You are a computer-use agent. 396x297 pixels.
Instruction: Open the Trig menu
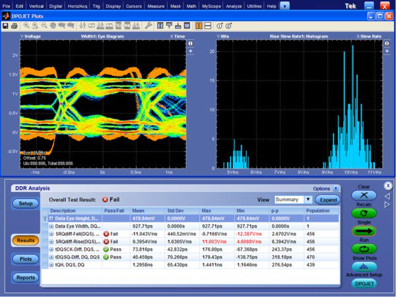(96, 6)
